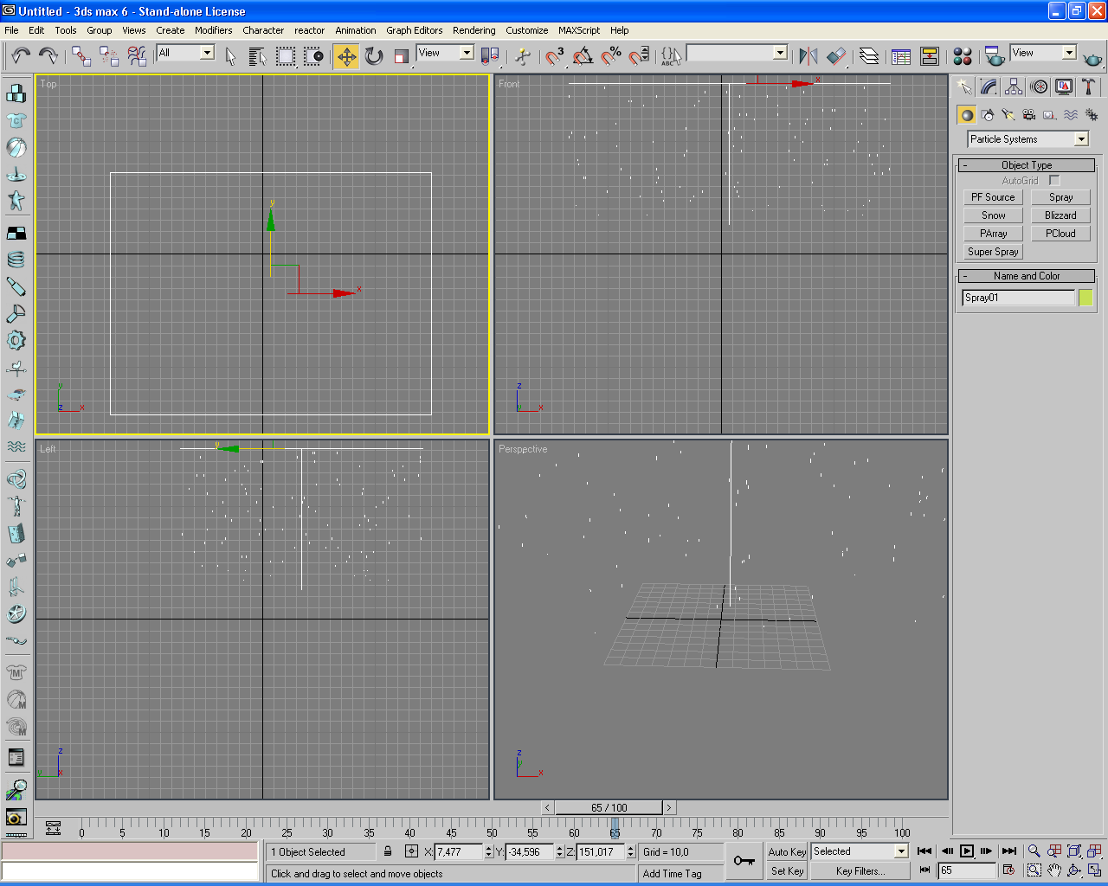Choose the Select Object arrow tool
This screenshot has height=886, width=1108.
tap(230, 56)
